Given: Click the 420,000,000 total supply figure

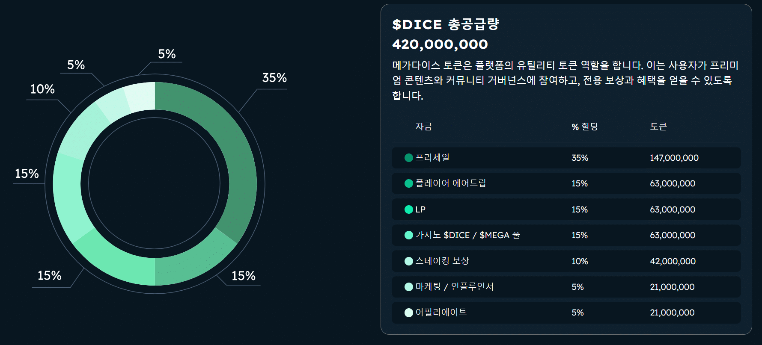Looking at the screenshot, I should click(440, 44).
